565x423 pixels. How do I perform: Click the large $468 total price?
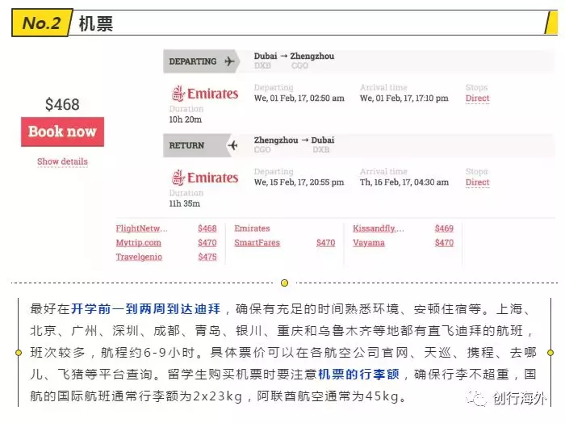click(x=62, y=104)
